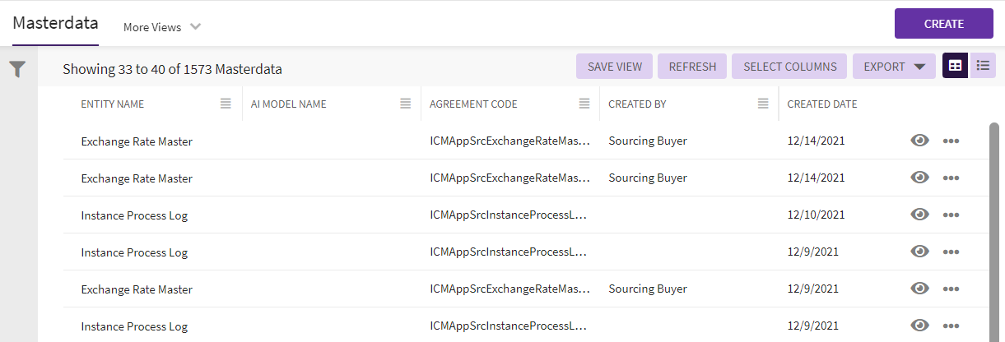Click the Save View button
The height and width of the screenshot is (342, 1005).
tap(614, 67)
